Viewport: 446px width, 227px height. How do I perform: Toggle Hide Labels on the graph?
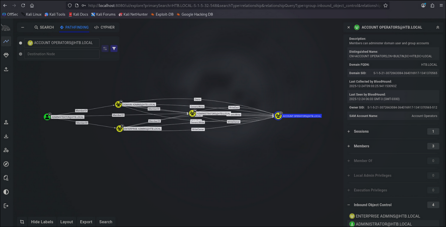click(42, 222)
